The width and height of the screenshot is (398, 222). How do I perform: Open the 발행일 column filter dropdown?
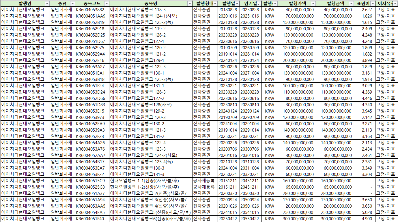(x=237, y=3)
